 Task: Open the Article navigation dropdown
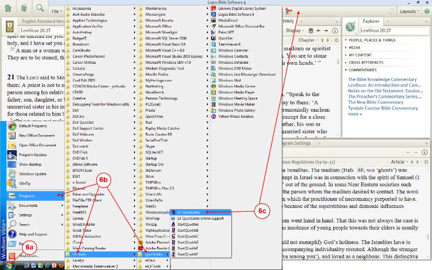pos(399,162)
